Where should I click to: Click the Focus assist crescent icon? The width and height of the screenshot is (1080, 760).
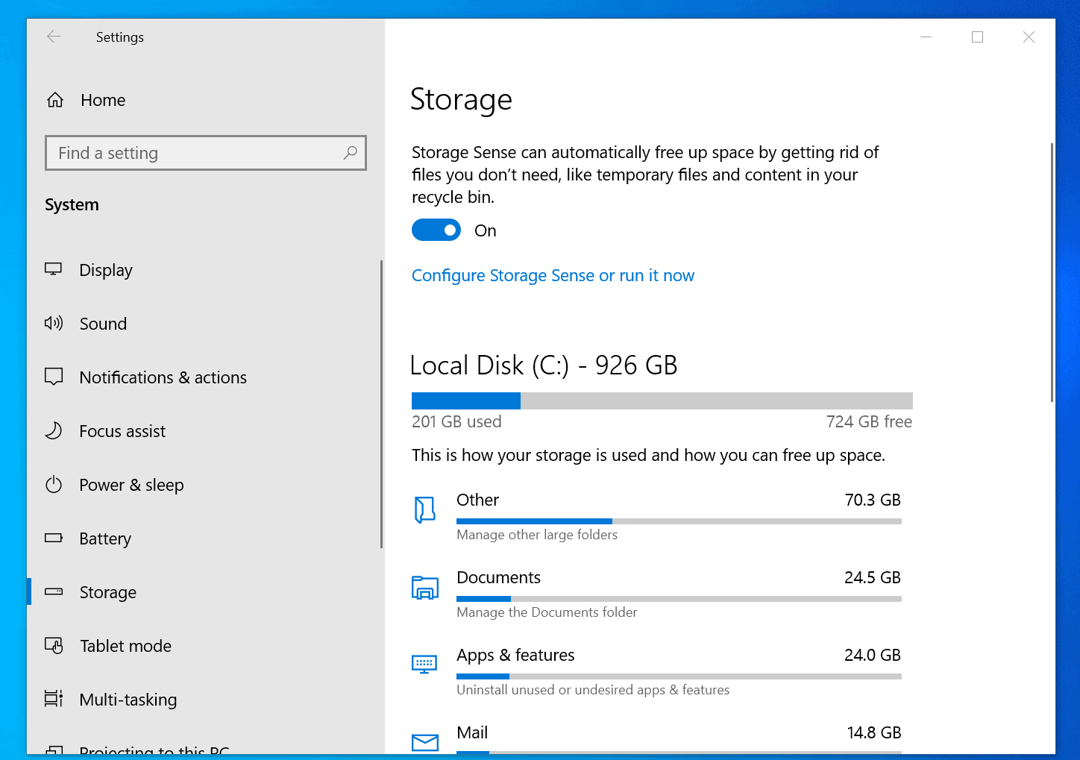click(53, 430)
